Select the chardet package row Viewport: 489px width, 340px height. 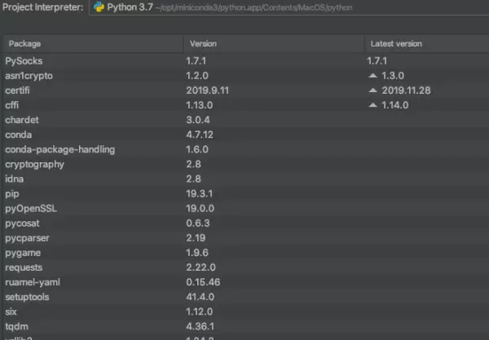tap(246, 120)
